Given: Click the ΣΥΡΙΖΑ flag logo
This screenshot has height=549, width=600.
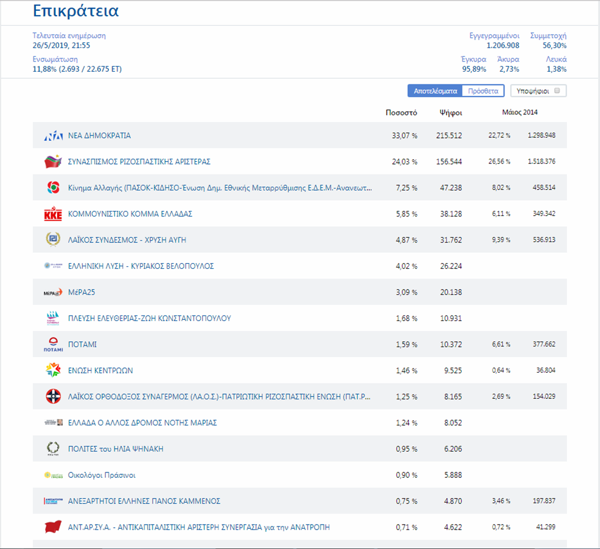Looking at the screenshot, I should tap(53, 162).
